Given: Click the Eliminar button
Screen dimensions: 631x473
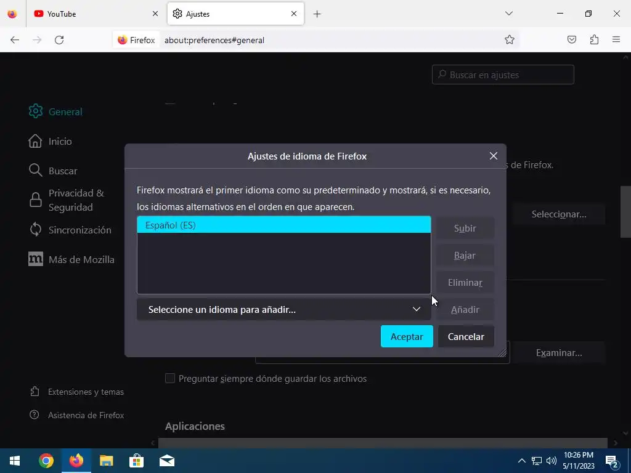Looking at the screenshot, I should tap(465, 283).
